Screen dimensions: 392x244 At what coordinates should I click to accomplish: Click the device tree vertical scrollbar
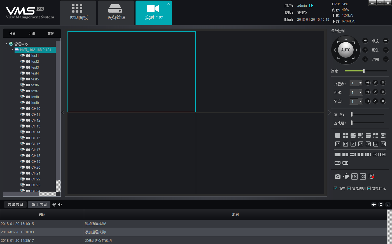click(58, 116)
